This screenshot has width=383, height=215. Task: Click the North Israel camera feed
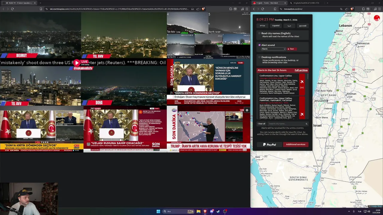pyautogui.click(x=229, y=23)
